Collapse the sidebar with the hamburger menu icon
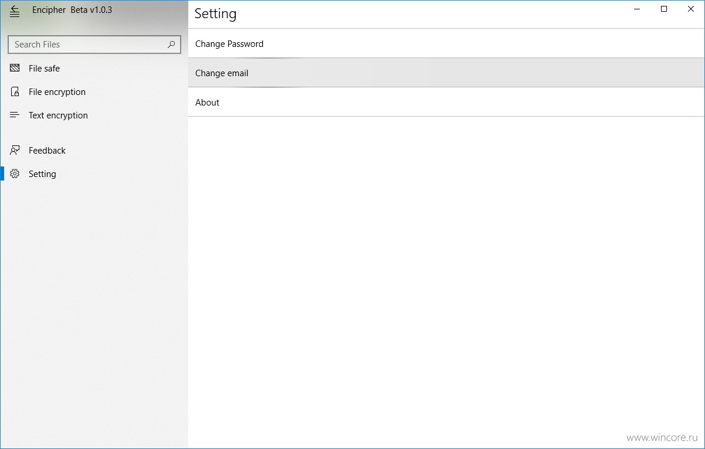The image size is (705, 449). pos(15,11)
